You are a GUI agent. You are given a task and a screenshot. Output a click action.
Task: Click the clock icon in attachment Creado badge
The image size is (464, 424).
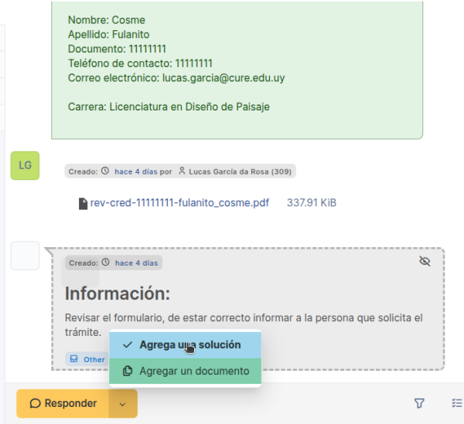[x=105, y=171]
